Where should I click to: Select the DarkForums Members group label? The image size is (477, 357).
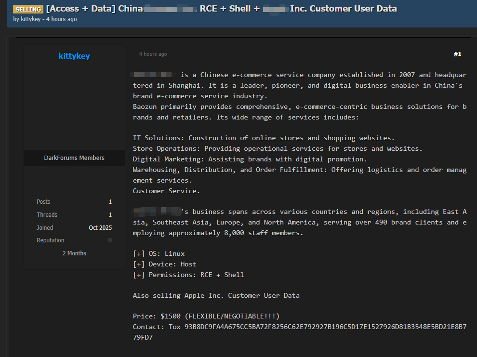point(74,158)
